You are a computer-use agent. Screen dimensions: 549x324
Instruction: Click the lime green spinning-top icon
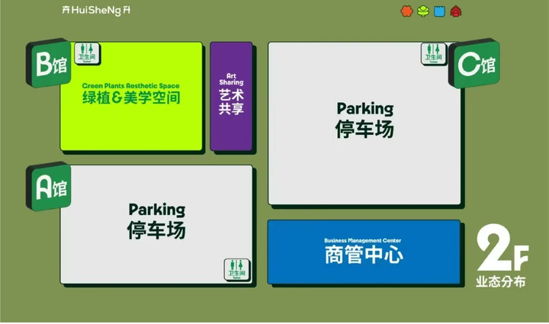[x=423, y=11]
